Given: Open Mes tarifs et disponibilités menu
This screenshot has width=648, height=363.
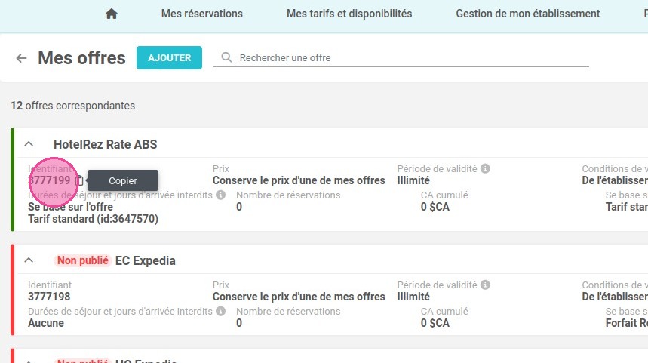Looking at the screenshot, I should (x=349, y=14).
